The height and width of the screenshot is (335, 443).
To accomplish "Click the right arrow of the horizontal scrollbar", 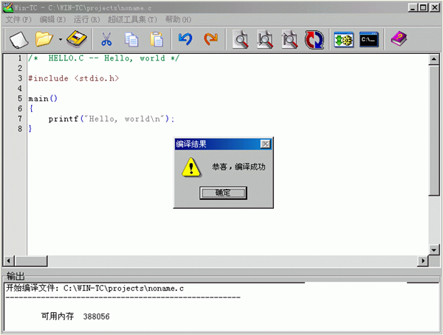I will (x=422, y=260).
